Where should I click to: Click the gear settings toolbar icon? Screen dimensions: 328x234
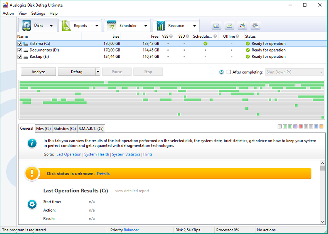[255, 26]
